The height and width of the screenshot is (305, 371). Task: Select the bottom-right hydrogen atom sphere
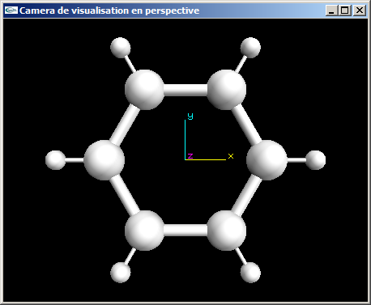click(x=250, y=273)
